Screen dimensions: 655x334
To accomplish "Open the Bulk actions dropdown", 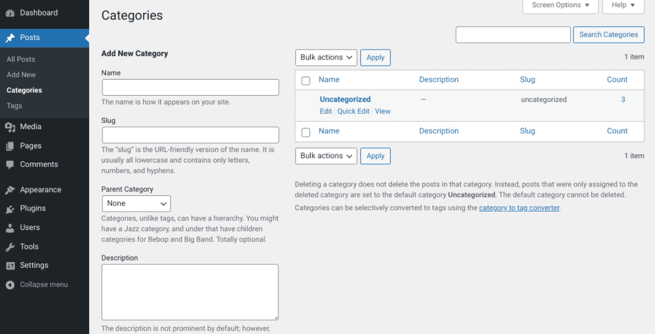I will click(x=326, y=57).
